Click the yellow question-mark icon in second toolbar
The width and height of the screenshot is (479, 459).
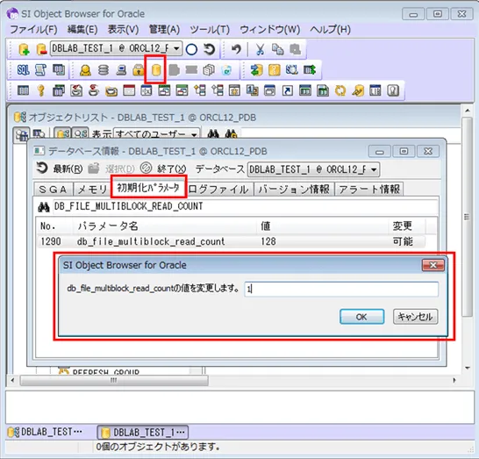[275, 70]
